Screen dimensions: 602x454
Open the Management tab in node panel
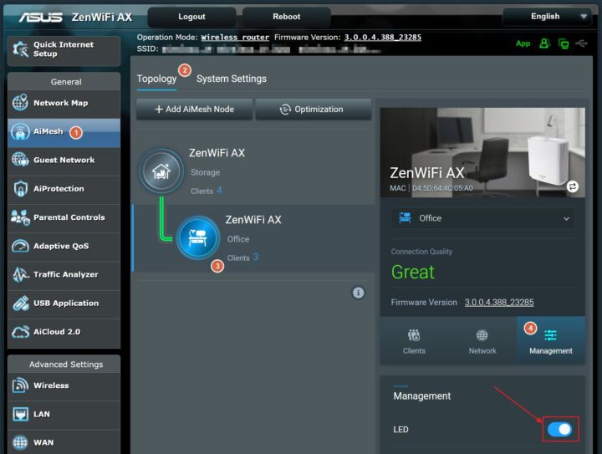[x=551, y=341]
